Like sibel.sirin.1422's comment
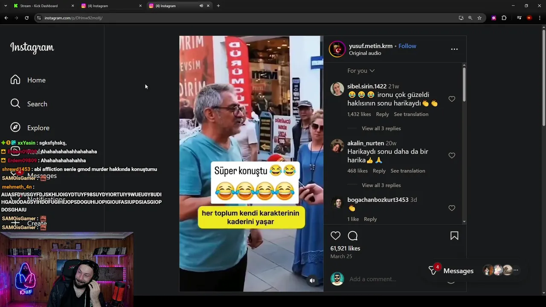The width and height of the screenshot is (546, 307). click(x=452, y=99)
